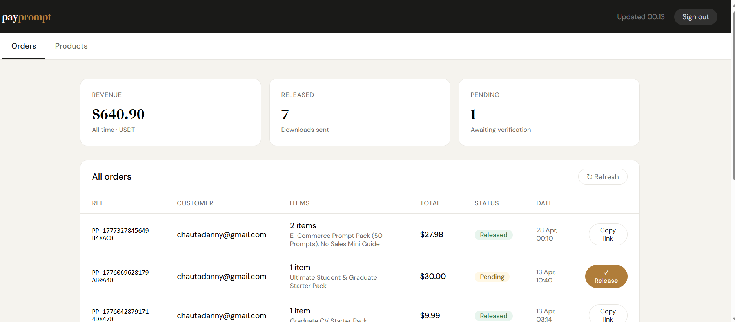Select Released badge of the $27.98 order

pyautogui.click(x=494, y=235)
